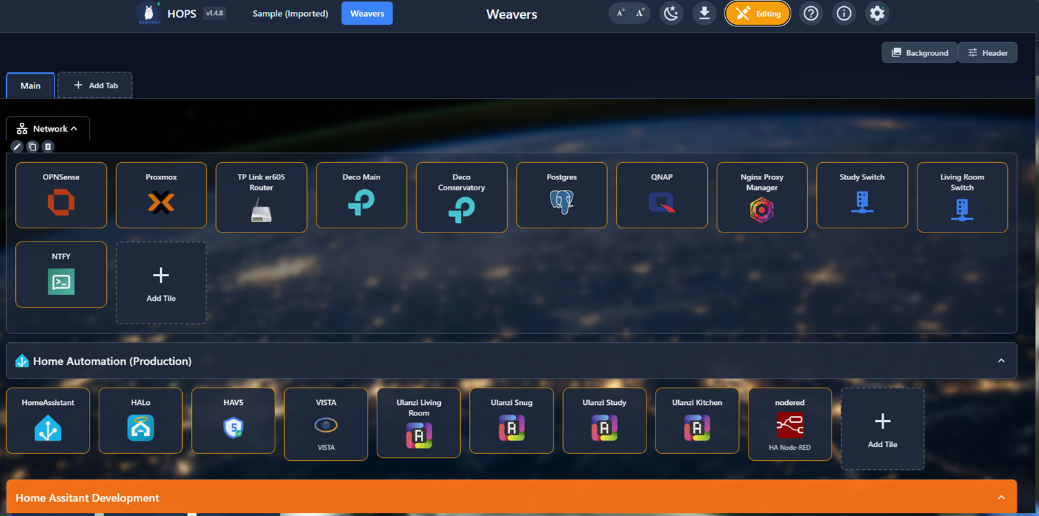Toggle the Editing mode button

coord(758,13)
